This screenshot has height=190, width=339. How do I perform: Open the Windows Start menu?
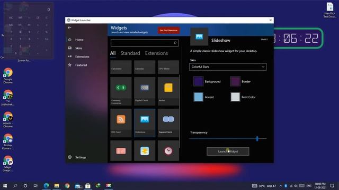click(5, 186)
